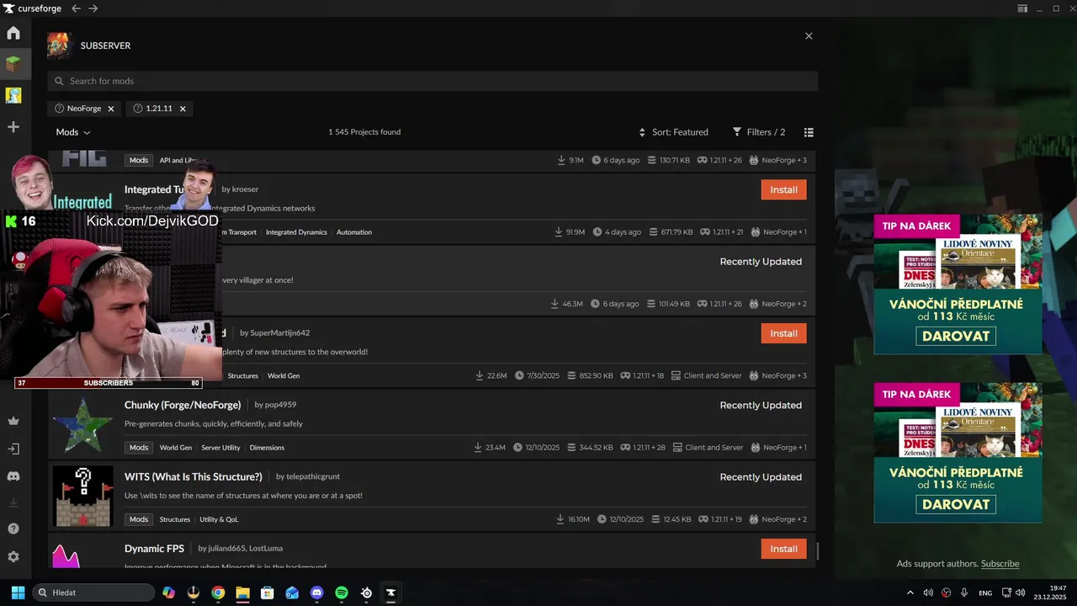Open the Dynamic FPS mod title
Viewport: 1077px width, 606px height.
[x=154, y=549]
